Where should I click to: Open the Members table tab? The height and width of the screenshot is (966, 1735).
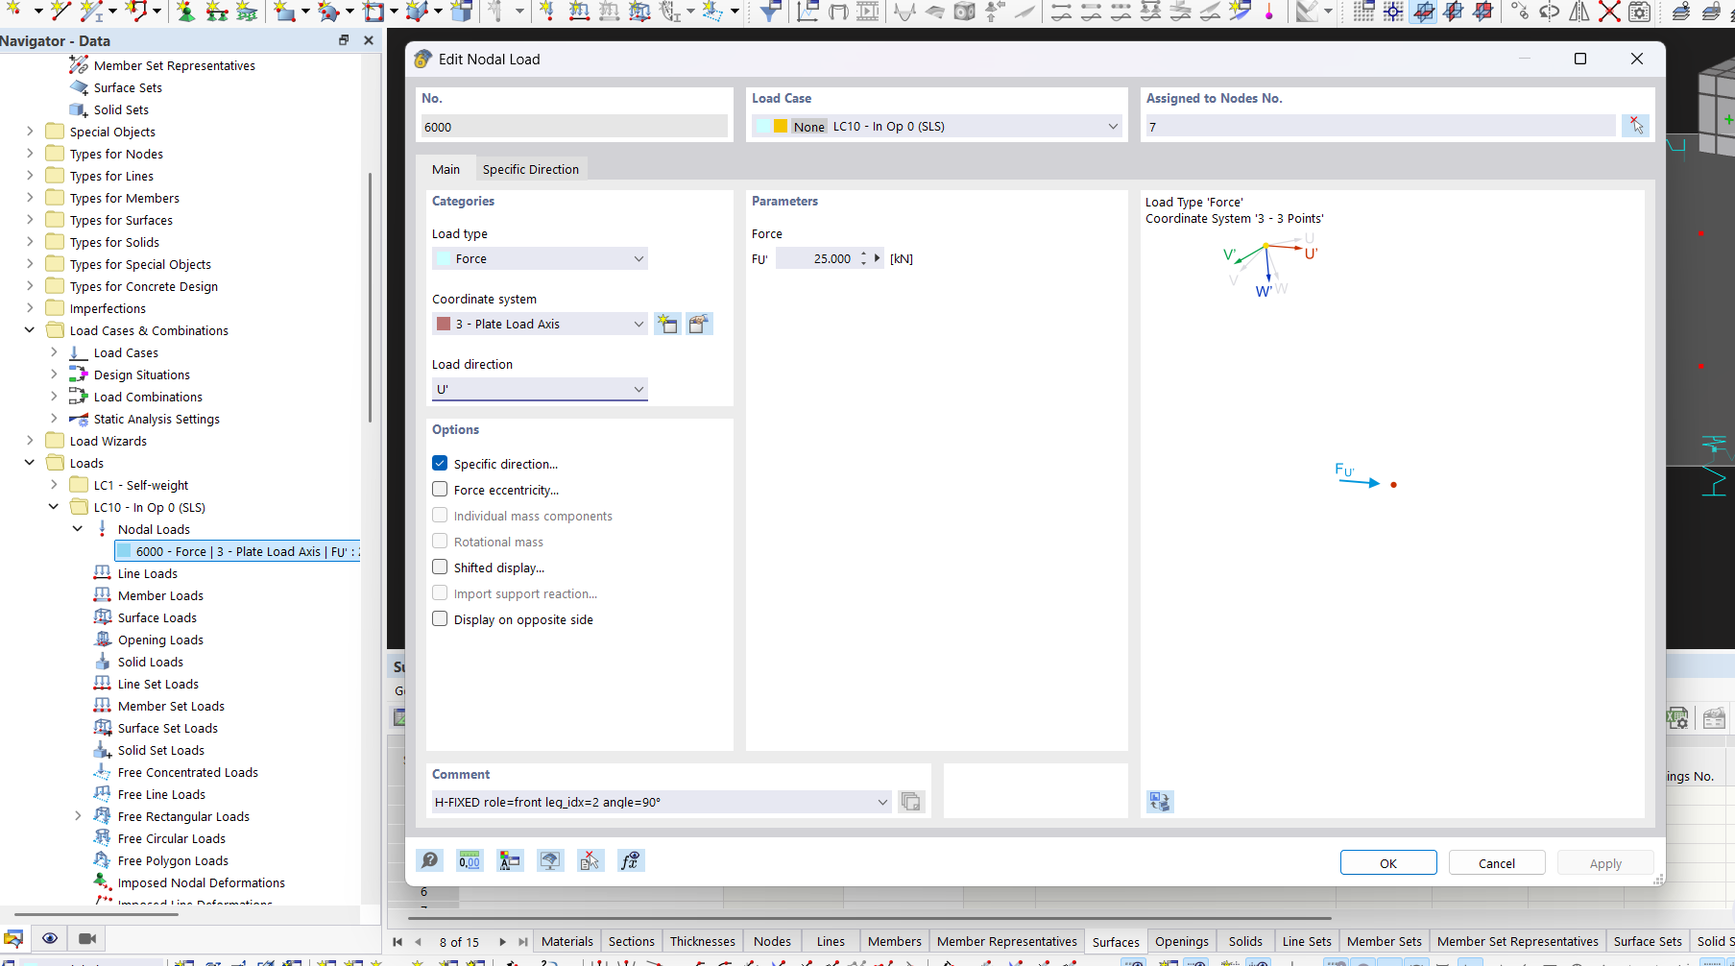[894, 941]
